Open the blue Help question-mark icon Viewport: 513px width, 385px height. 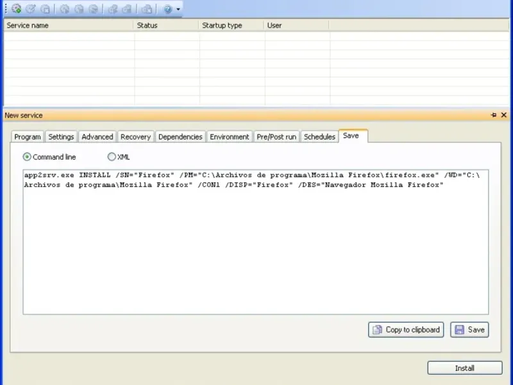168,9
